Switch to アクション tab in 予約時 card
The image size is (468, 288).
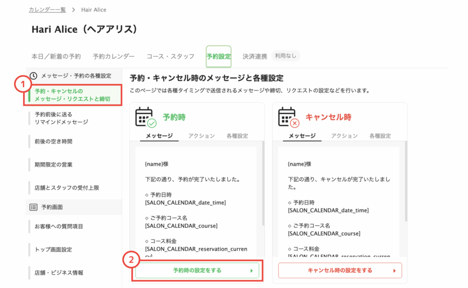pos(201,136)
